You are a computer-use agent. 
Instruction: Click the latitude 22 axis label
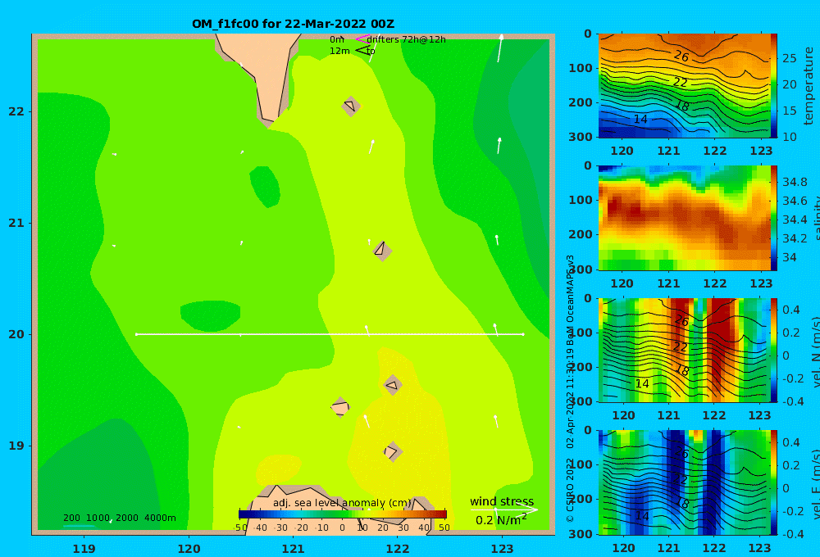[16, 111]
